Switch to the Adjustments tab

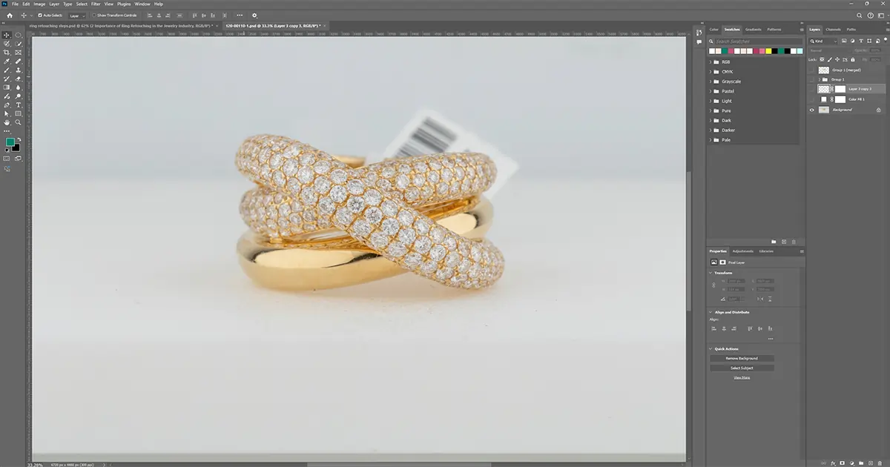(x=742, y=251)
